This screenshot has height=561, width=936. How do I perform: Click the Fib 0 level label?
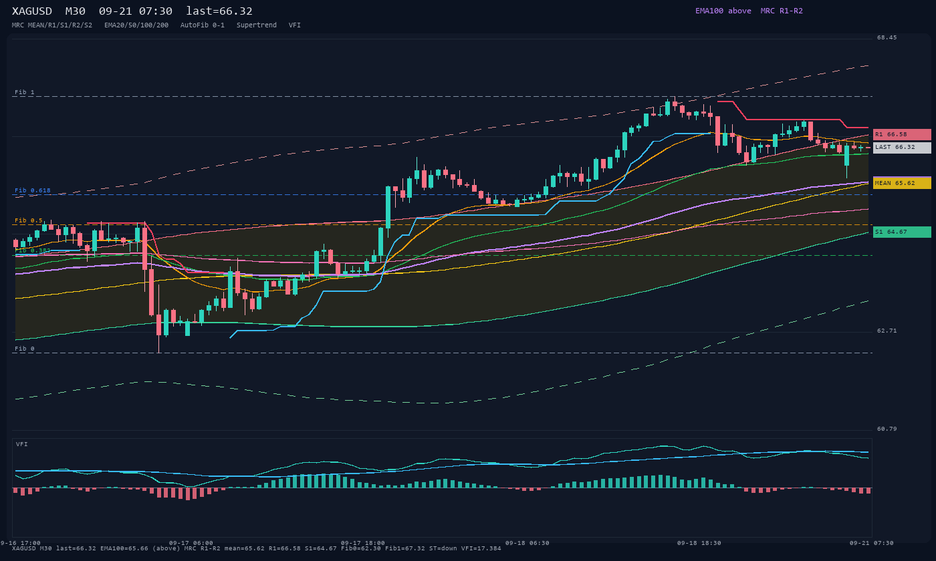tap(25, 349)
